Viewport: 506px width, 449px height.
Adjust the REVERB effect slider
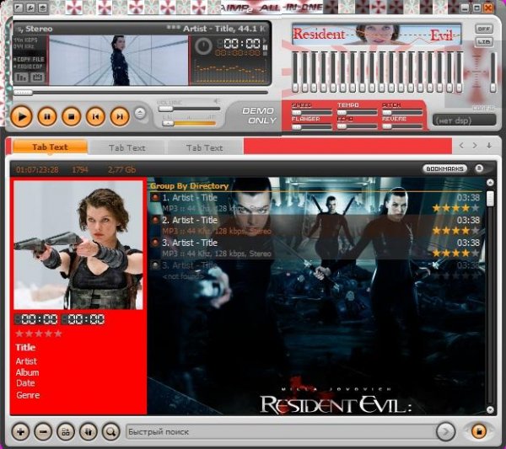click(x=402, y=127)
